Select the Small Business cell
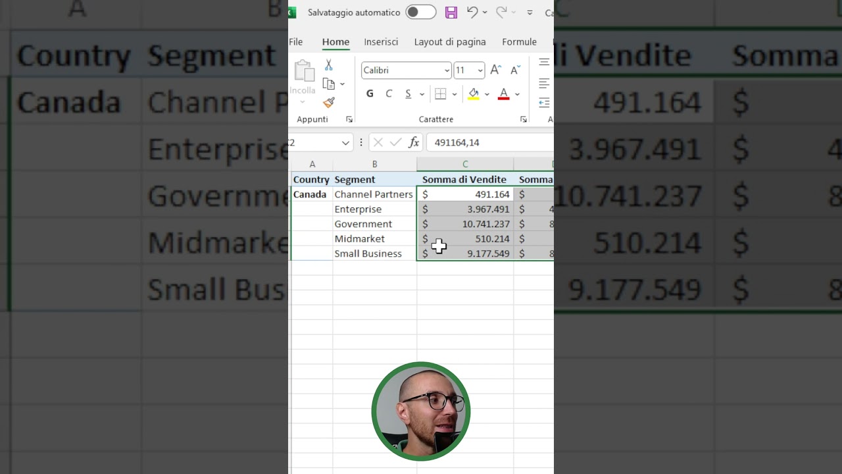The height and width of the screenshot is (474, 842). [374, 253]
